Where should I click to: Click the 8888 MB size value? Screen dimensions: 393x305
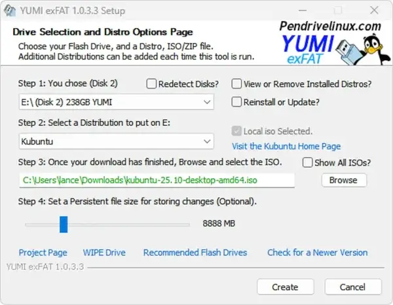[219, 223]
